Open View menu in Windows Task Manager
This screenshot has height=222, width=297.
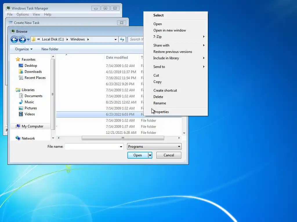tap(36, 14)
